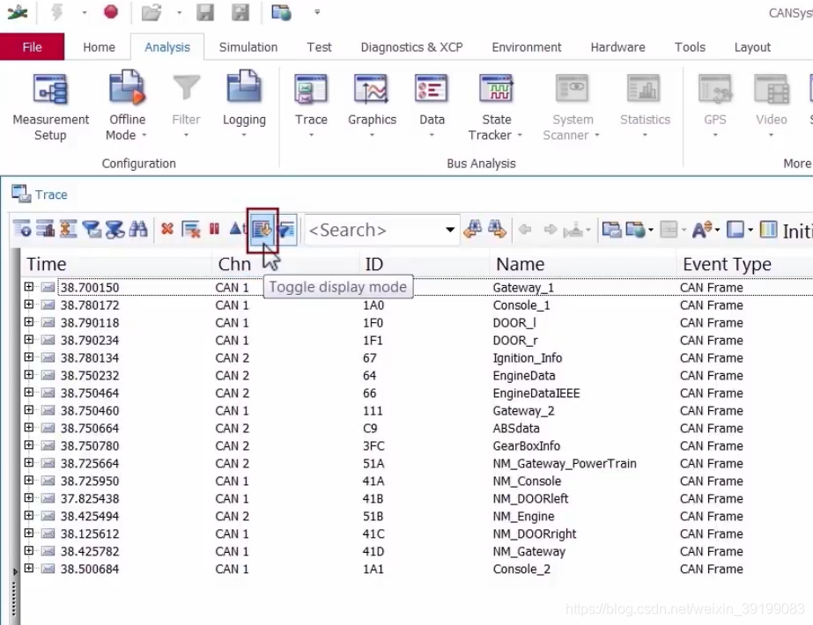Switch to the Test ribbon tab
Viewport: 813px width, 625px height.
point(319,48)
